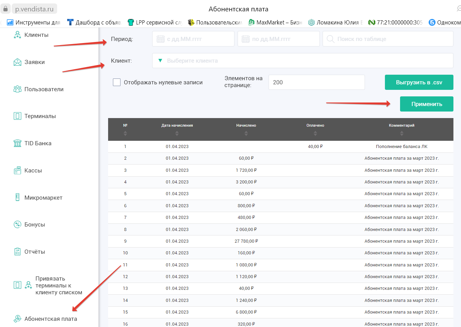Click the 2 060,00 ₽ amount cell
This screenshot has height=327, width=461.
pos(246,229)
